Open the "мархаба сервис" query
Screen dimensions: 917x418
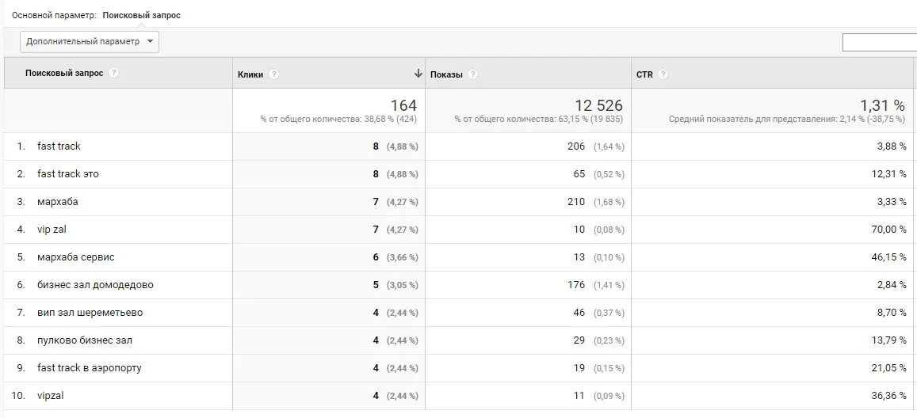(76, 257)
